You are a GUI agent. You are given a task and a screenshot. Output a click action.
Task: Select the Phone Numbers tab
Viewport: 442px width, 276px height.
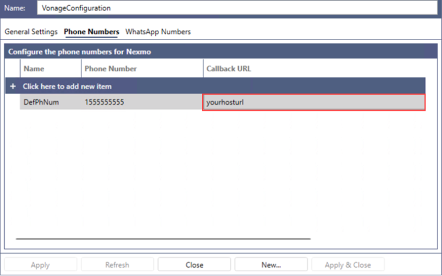pos(91,31)
